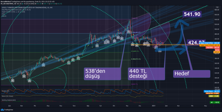222x112 pixels.
Task: Click the GOLD / TURKISH LIRA GRAM legend title
Action: 27,7
